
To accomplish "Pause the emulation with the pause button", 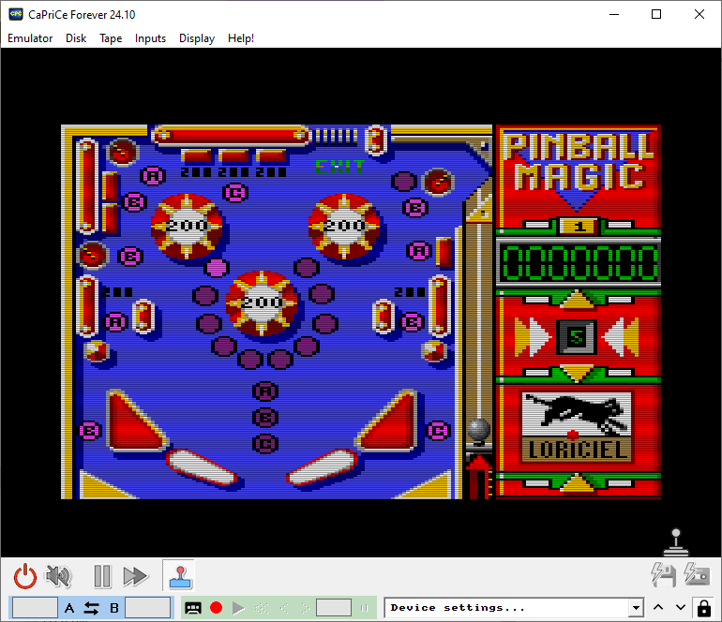I will (x=102, y=576).
